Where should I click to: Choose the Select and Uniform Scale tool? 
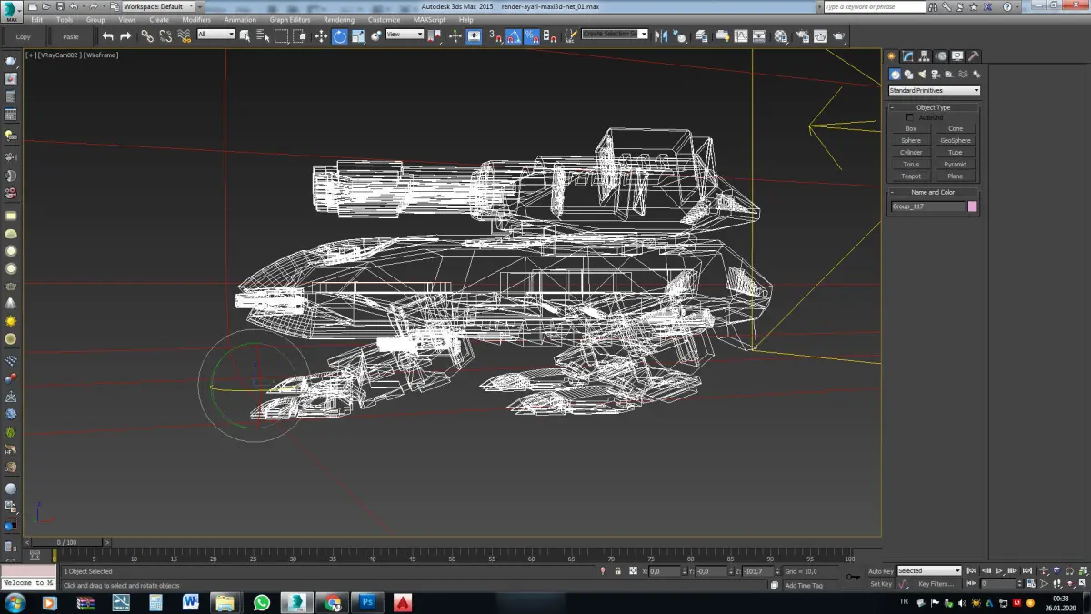click(x=358, y=36)
